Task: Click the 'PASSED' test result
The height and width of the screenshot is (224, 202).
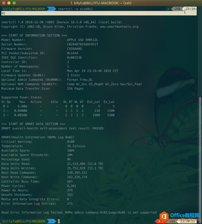Action: pyautogui.click(x=98, y=128)
